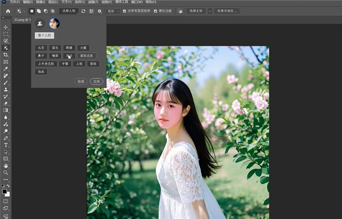Expand the 选择主体 dropdown arrow
Screen dimensions: 342x219
(210, 11)
